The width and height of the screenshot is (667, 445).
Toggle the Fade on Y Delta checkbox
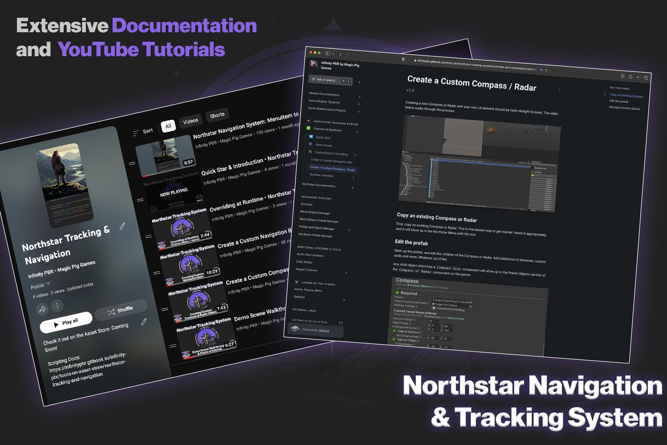click(394, 340)
